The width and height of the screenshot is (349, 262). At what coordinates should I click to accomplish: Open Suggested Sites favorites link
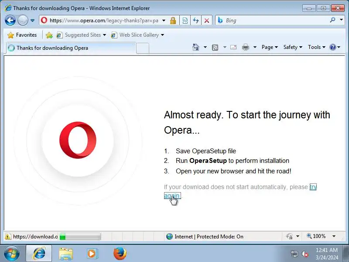point(81,35)
